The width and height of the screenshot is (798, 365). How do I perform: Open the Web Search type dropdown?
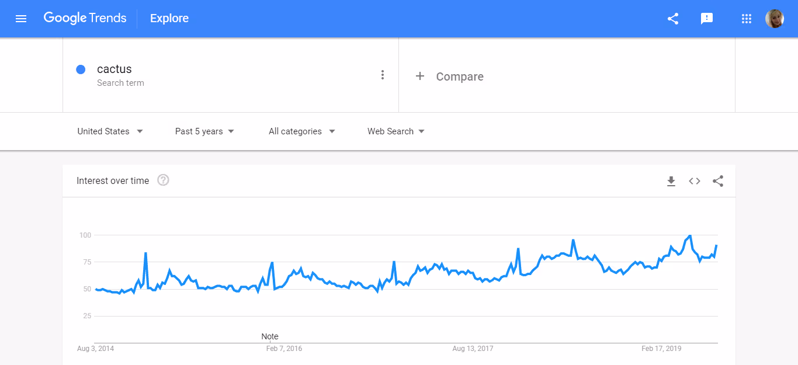pyautogui.click(x=395, y=131)
